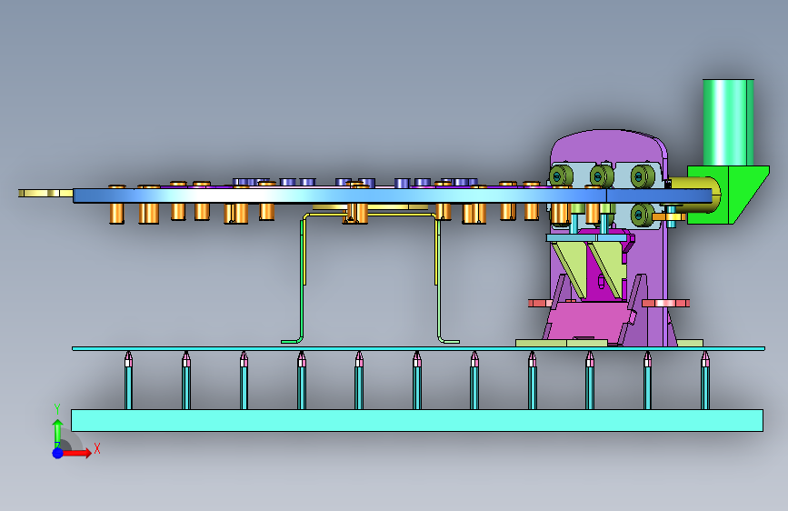The width and height of the screenshot is (788, 511).
Task: Click the blue Z axis dot of the triad
Action: (58, 453)
